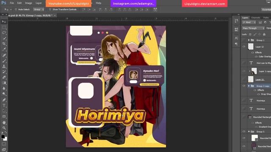Image resolution: width=271 pixels, height=152 pixels.
Task: Select the Eraser tool
Action: click(x=4, y=77)
